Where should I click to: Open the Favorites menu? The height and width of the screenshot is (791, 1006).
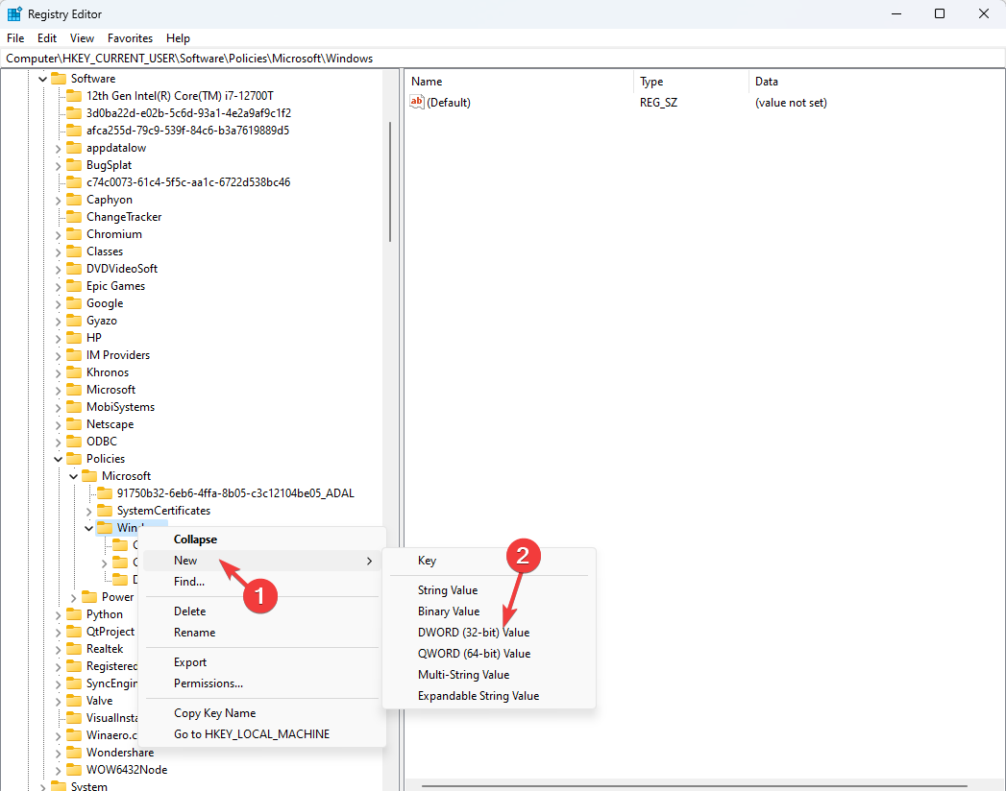[x=130, y=38]
